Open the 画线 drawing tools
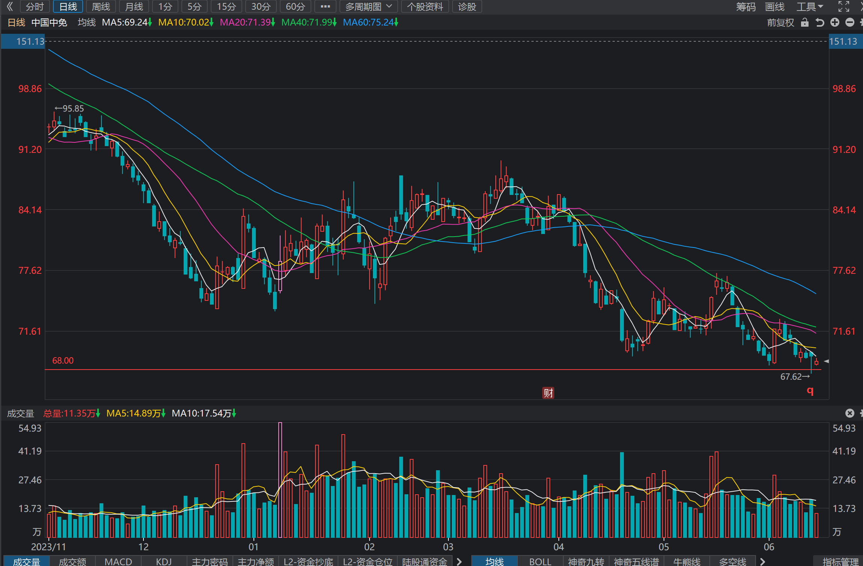 [775, 6]
